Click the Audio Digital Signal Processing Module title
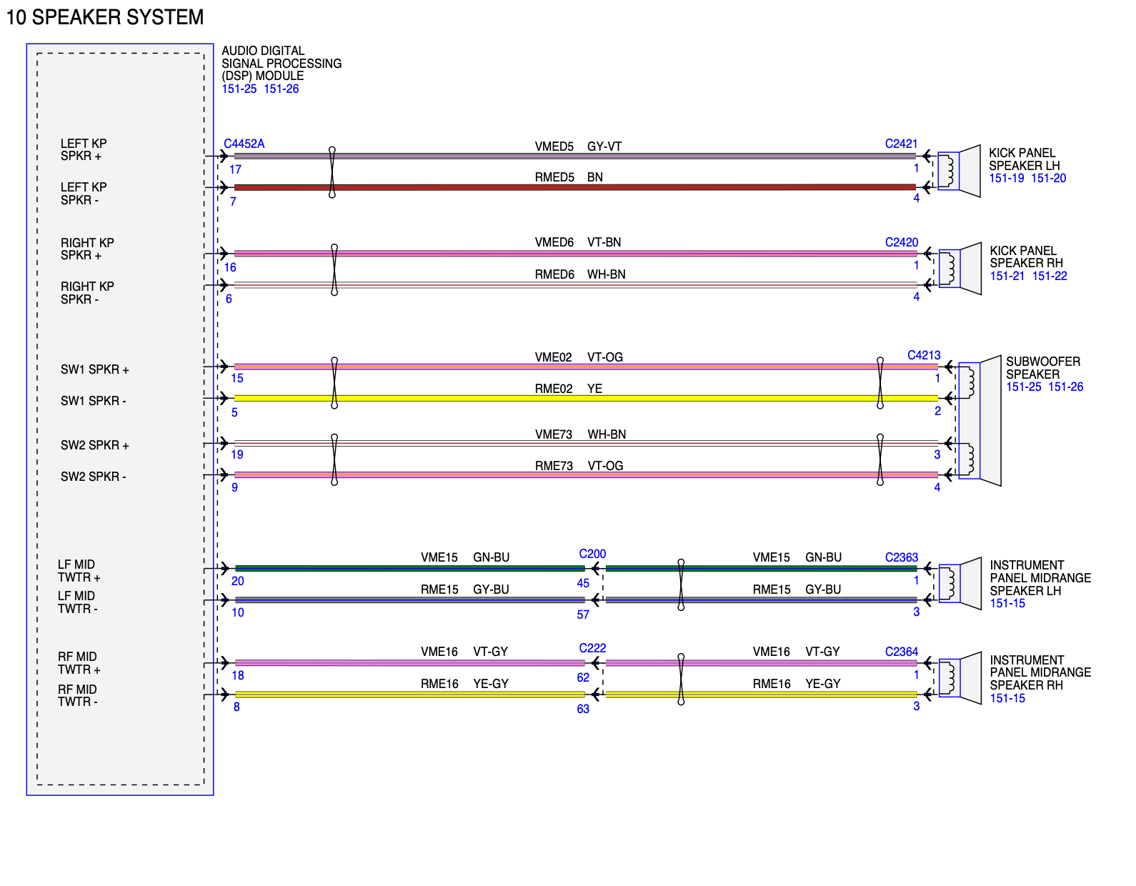1136x886 pixels. 281,64
